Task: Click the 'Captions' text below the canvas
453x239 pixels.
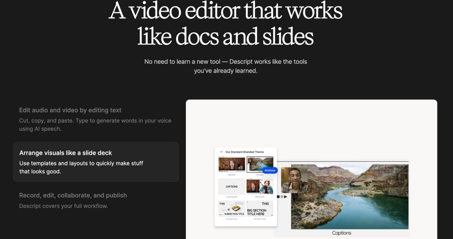Action: pos(341,233)
